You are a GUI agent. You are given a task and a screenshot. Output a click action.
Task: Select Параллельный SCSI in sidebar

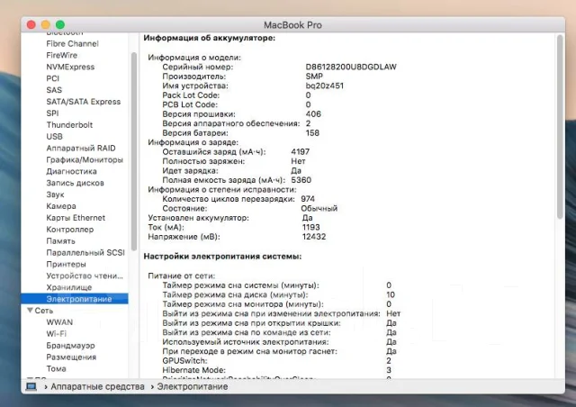pos(85,253)
